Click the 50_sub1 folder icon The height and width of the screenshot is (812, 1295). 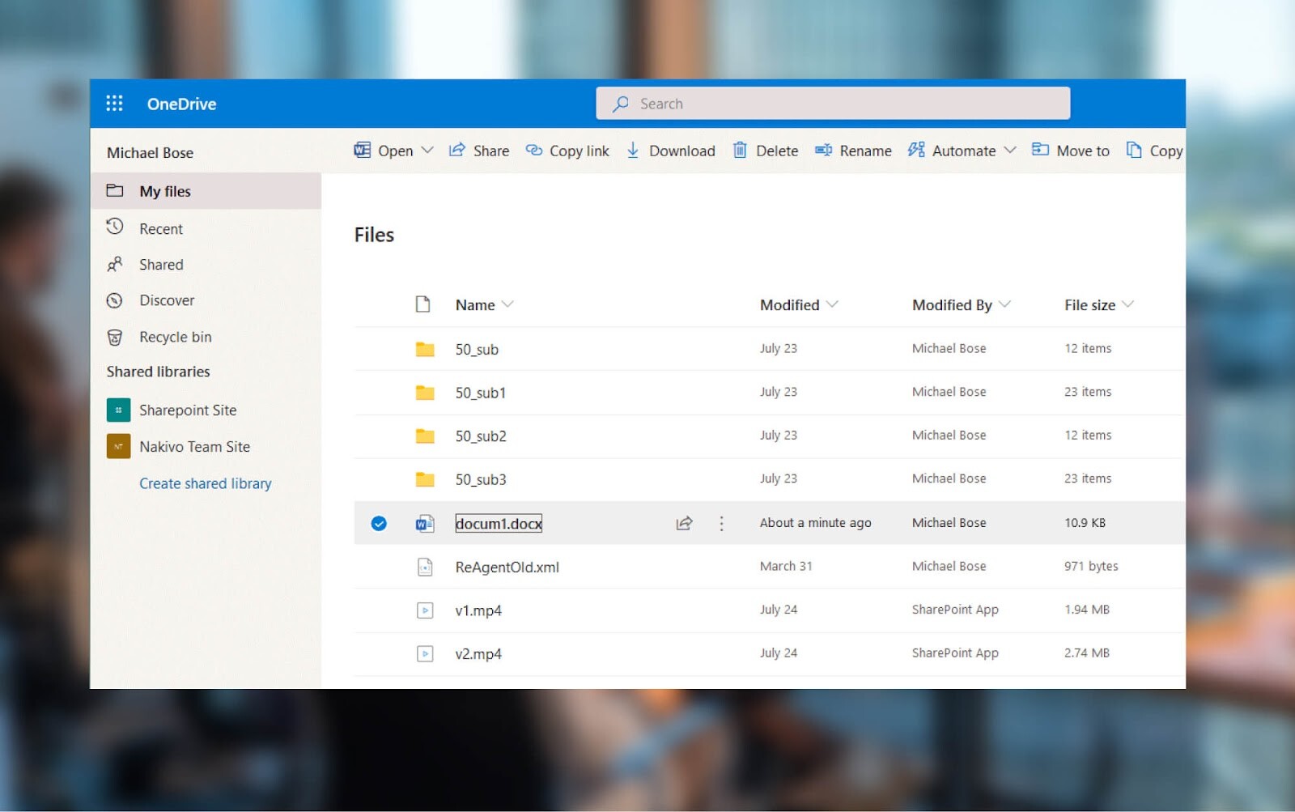[425, 393]
